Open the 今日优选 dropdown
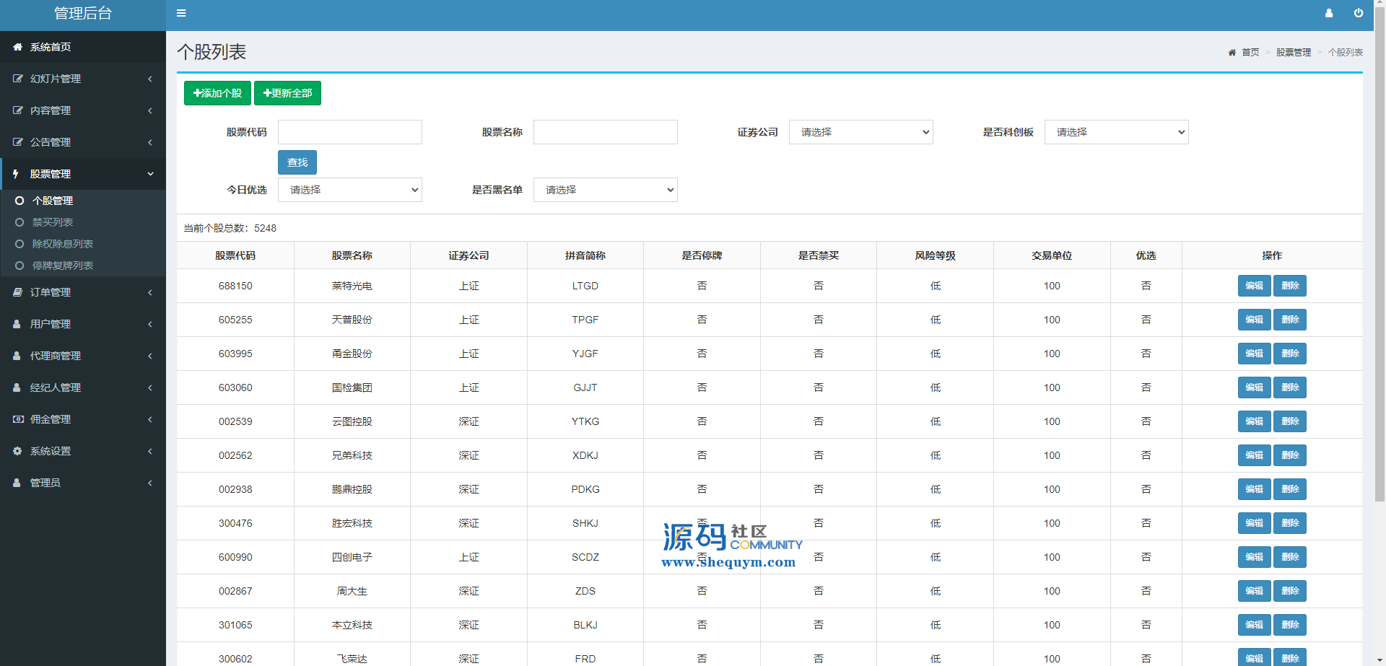This screenshot has height=666, width=1386. (349, 190)
